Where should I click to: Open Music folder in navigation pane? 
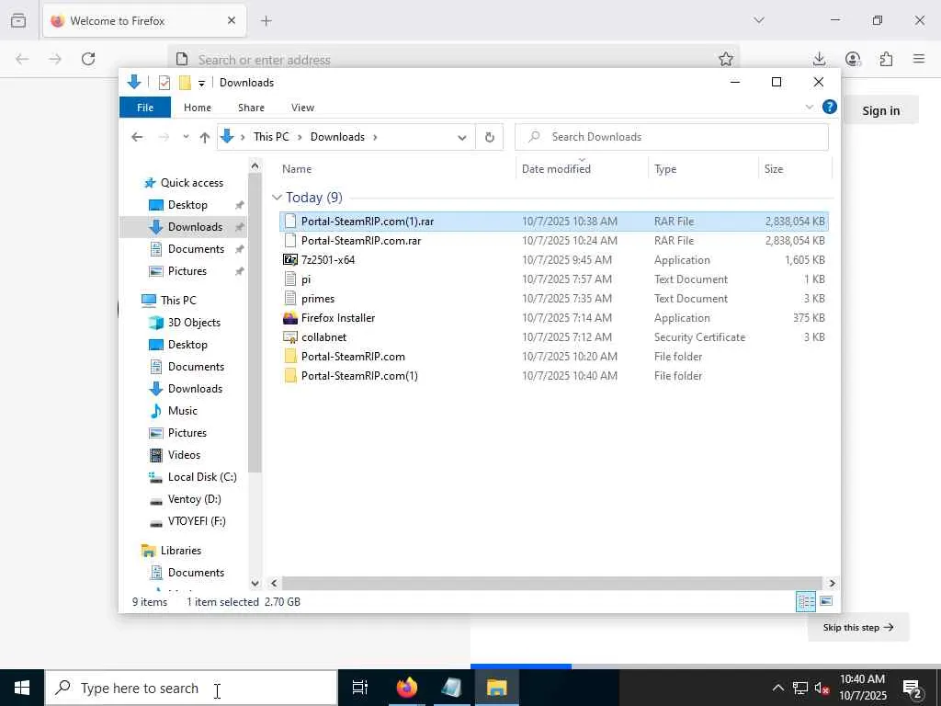tap(183, 411)
